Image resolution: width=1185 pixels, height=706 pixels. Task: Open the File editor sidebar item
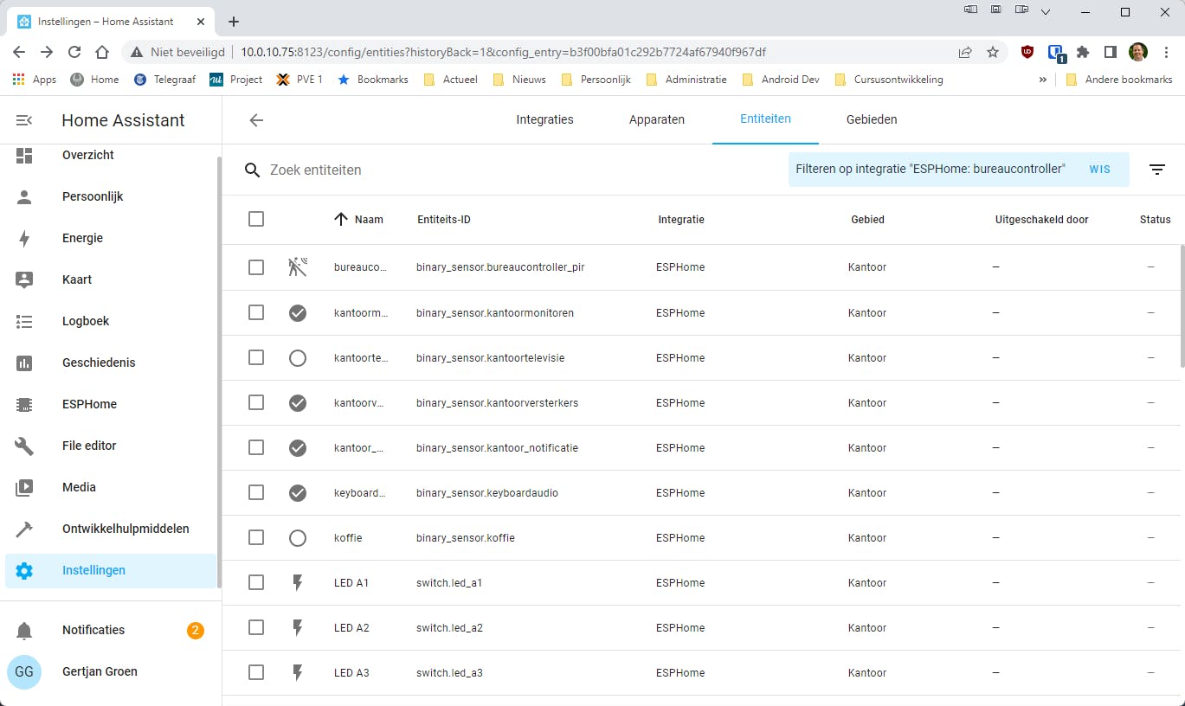(x=89, y=446)
